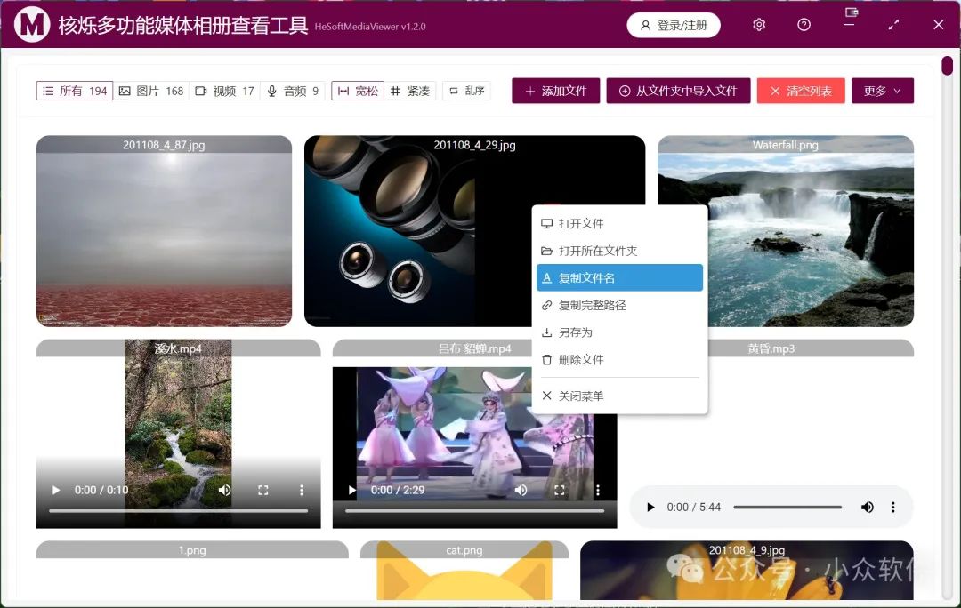Seek on the 溪水.mp4 progress bar
Screen dimensions: 961x608
click(x=178, y=510)
